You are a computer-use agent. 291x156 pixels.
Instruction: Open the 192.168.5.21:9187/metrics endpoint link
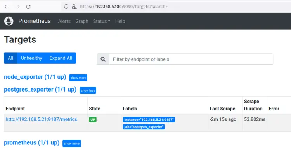coord(41,119)
